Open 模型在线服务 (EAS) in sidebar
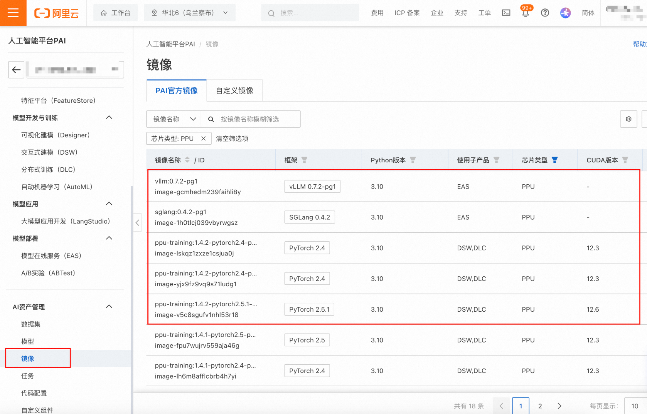Viewport: 647px width, 414px height. [51, 256]
